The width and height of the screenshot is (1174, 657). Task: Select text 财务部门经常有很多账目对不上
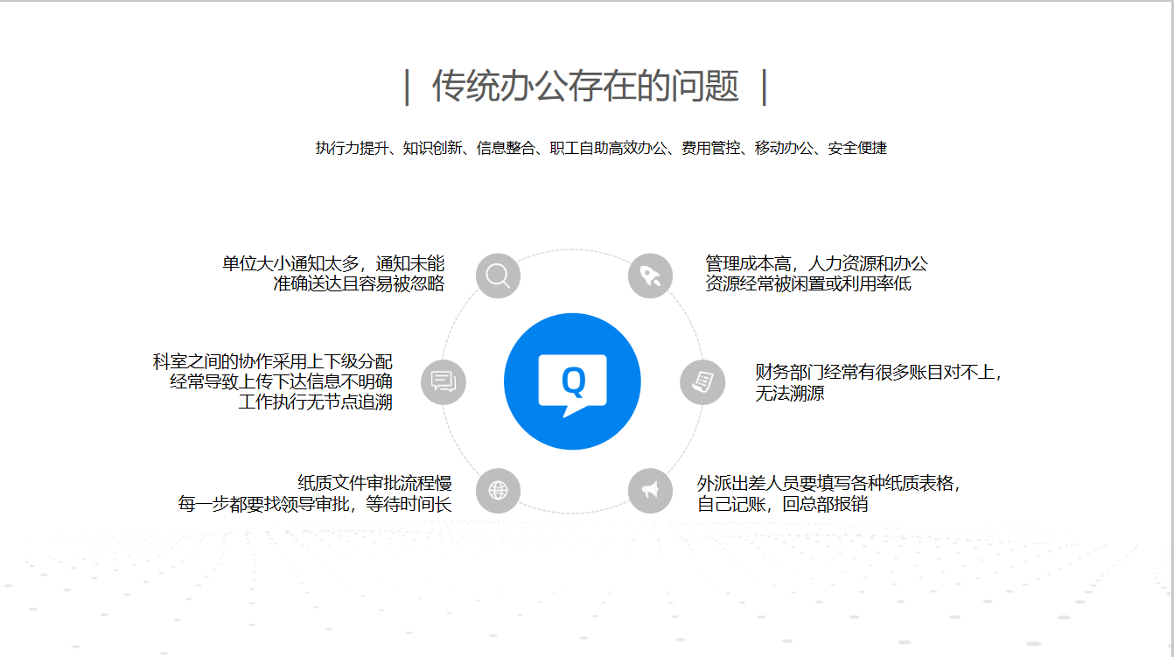(x=876, y=372)
